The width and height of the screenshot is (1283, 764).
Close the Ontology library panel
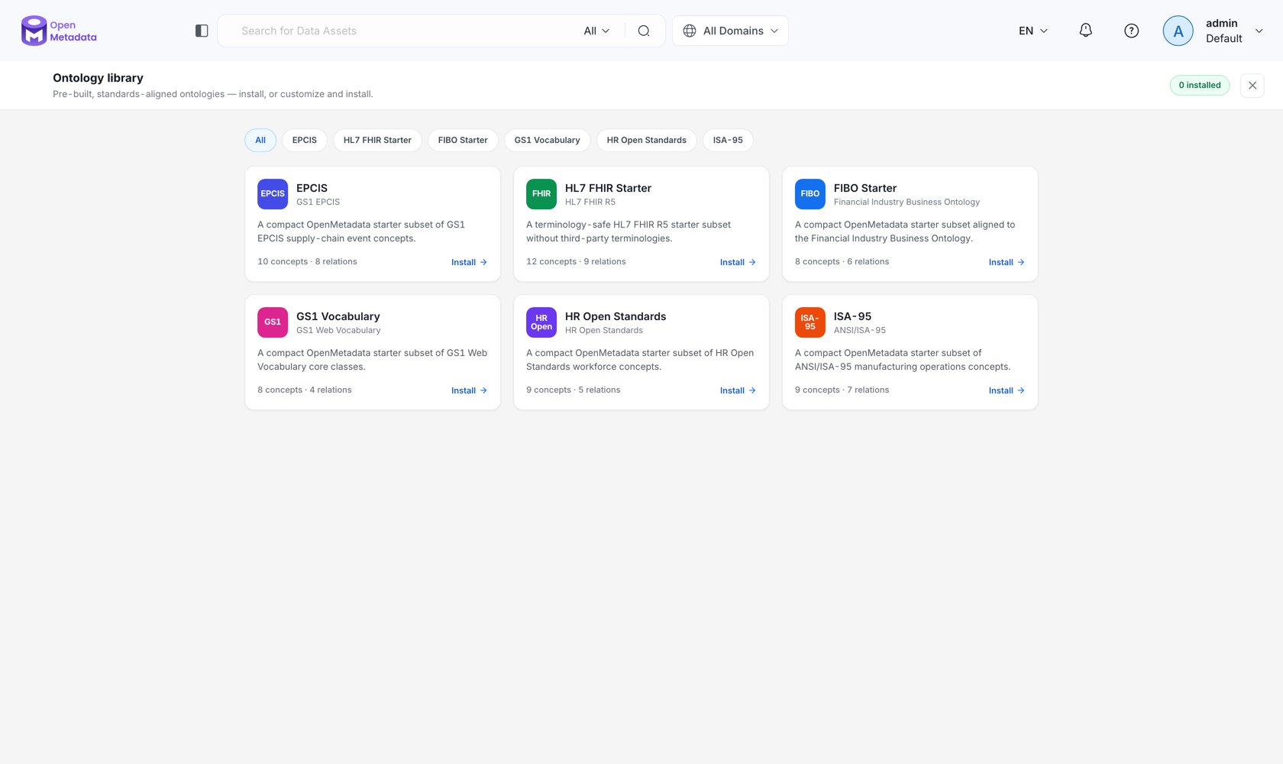(1252, 86)
